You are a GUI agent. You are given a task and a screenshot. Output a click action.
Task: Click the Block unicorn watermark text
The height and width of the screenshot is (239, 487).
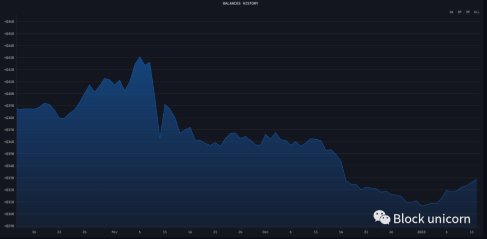tap(431, 218)
